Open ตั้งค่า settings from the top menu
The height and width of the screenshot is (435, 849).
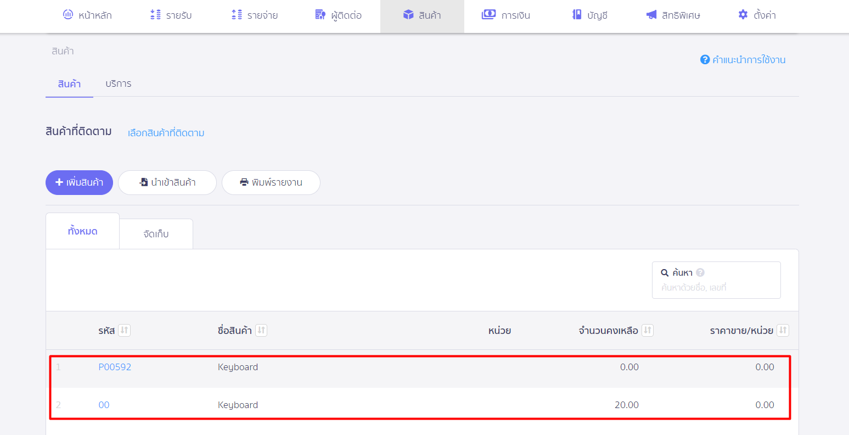pyautogui.click(x=757, y=15)
